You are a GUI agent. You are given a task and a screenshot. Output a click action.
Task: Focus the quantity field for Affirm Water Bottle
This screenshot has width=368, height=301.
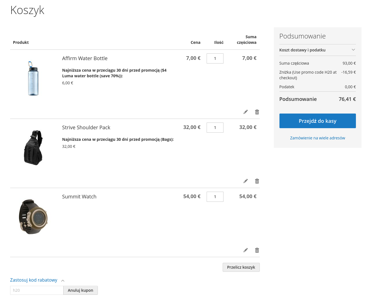pos(215,58)
